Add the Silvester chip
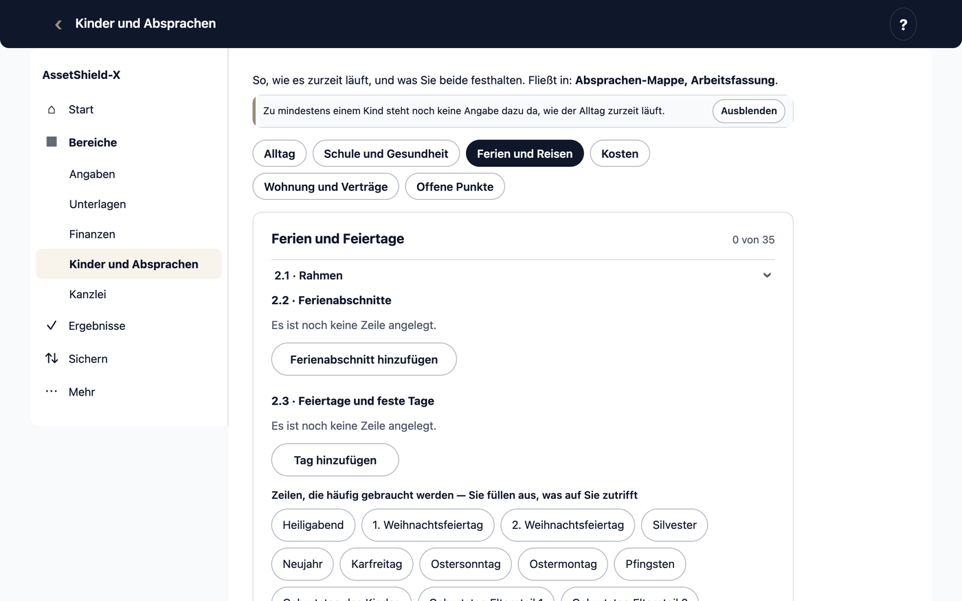The width and height of the screenshot is (962, 601). pos(675,525)
